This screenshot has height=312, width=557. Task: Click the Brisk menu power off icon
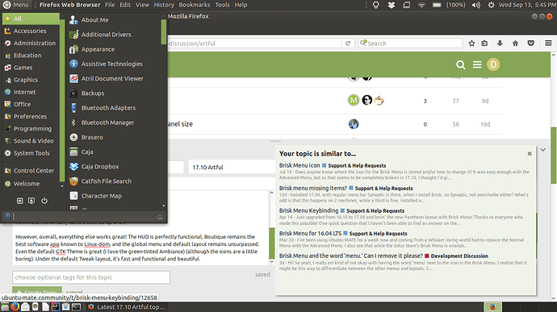[44, 201]
